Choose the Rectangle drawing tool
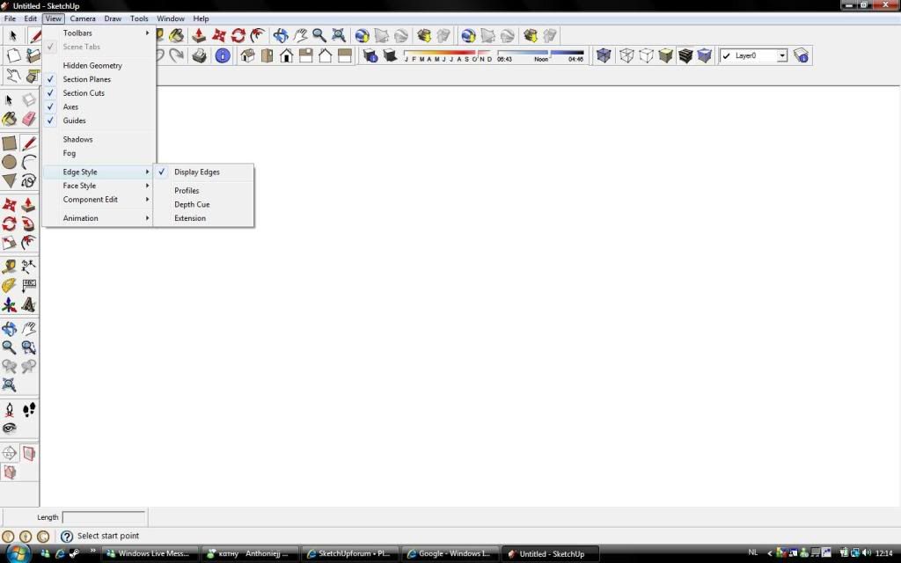 pyautogui.click(x=9, y=143)
